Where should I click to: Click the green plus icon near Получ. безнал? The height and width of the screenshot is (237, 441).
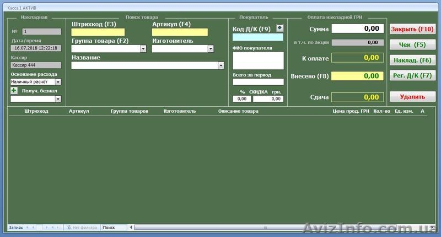pos(14,91)
